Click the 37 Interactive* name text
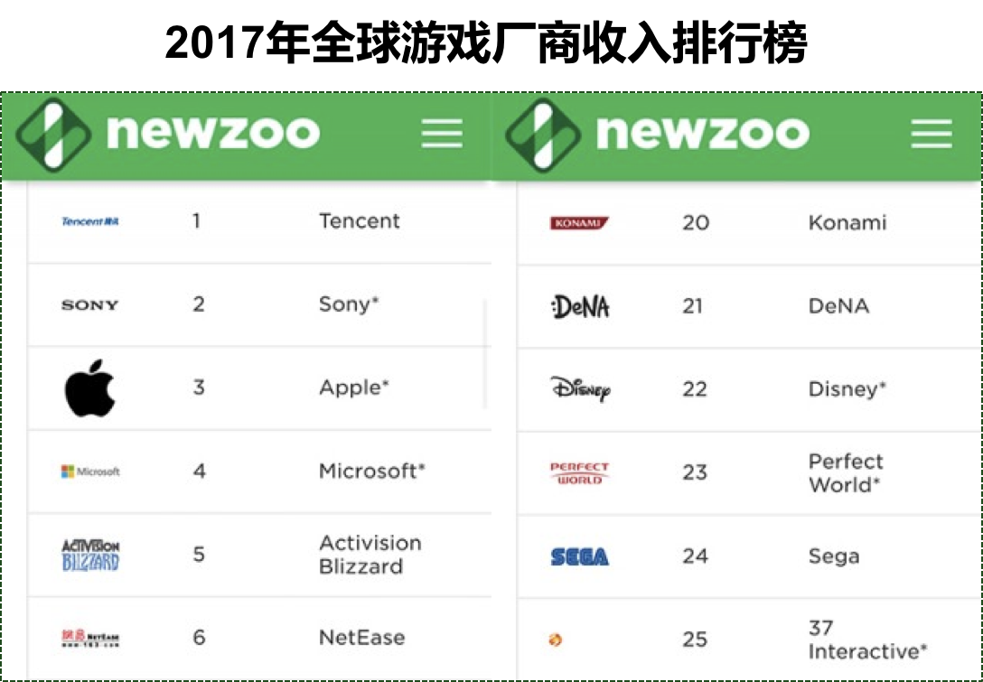Screen dimensions: 983x682 867,640
